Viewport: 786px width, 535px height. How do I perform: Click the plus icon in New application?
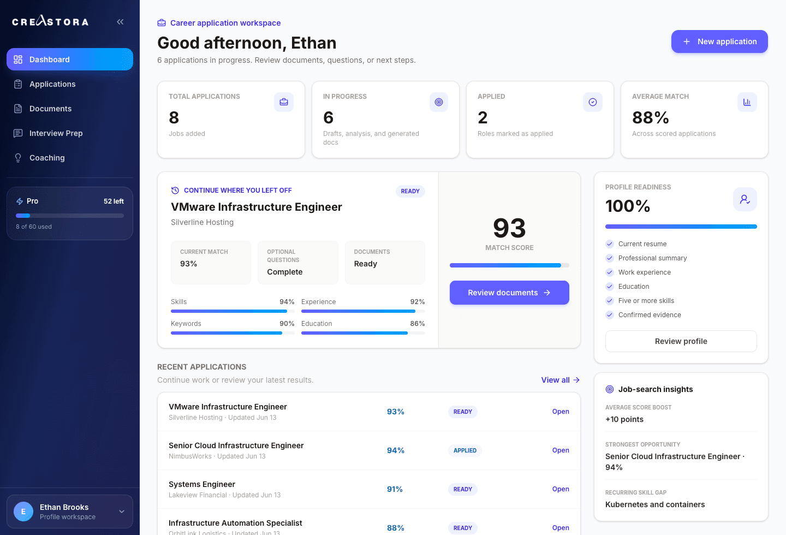pyautogui.click(x=687, y=41)
